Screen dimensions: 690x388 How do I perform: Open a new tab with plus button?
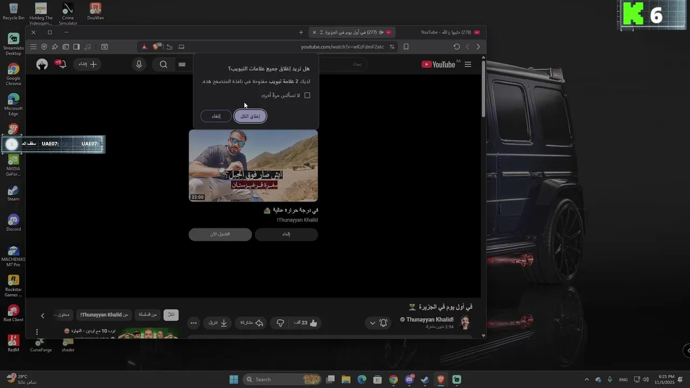click(x=301, y=32)
